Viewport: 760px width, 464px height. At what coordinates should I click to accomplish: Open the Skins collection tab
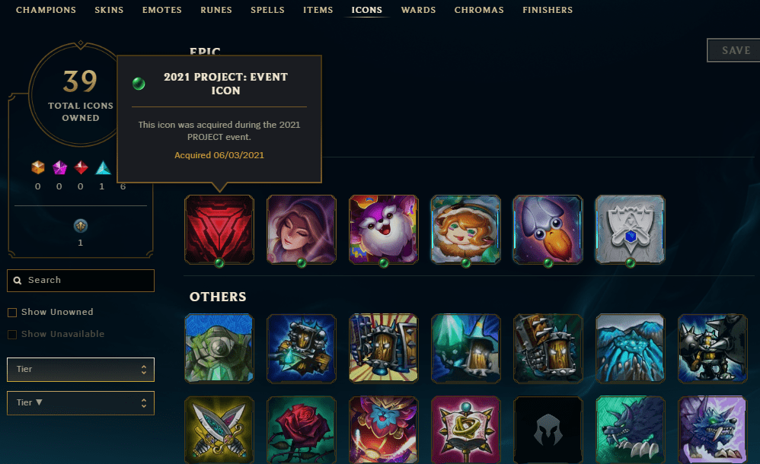point(109,10)
